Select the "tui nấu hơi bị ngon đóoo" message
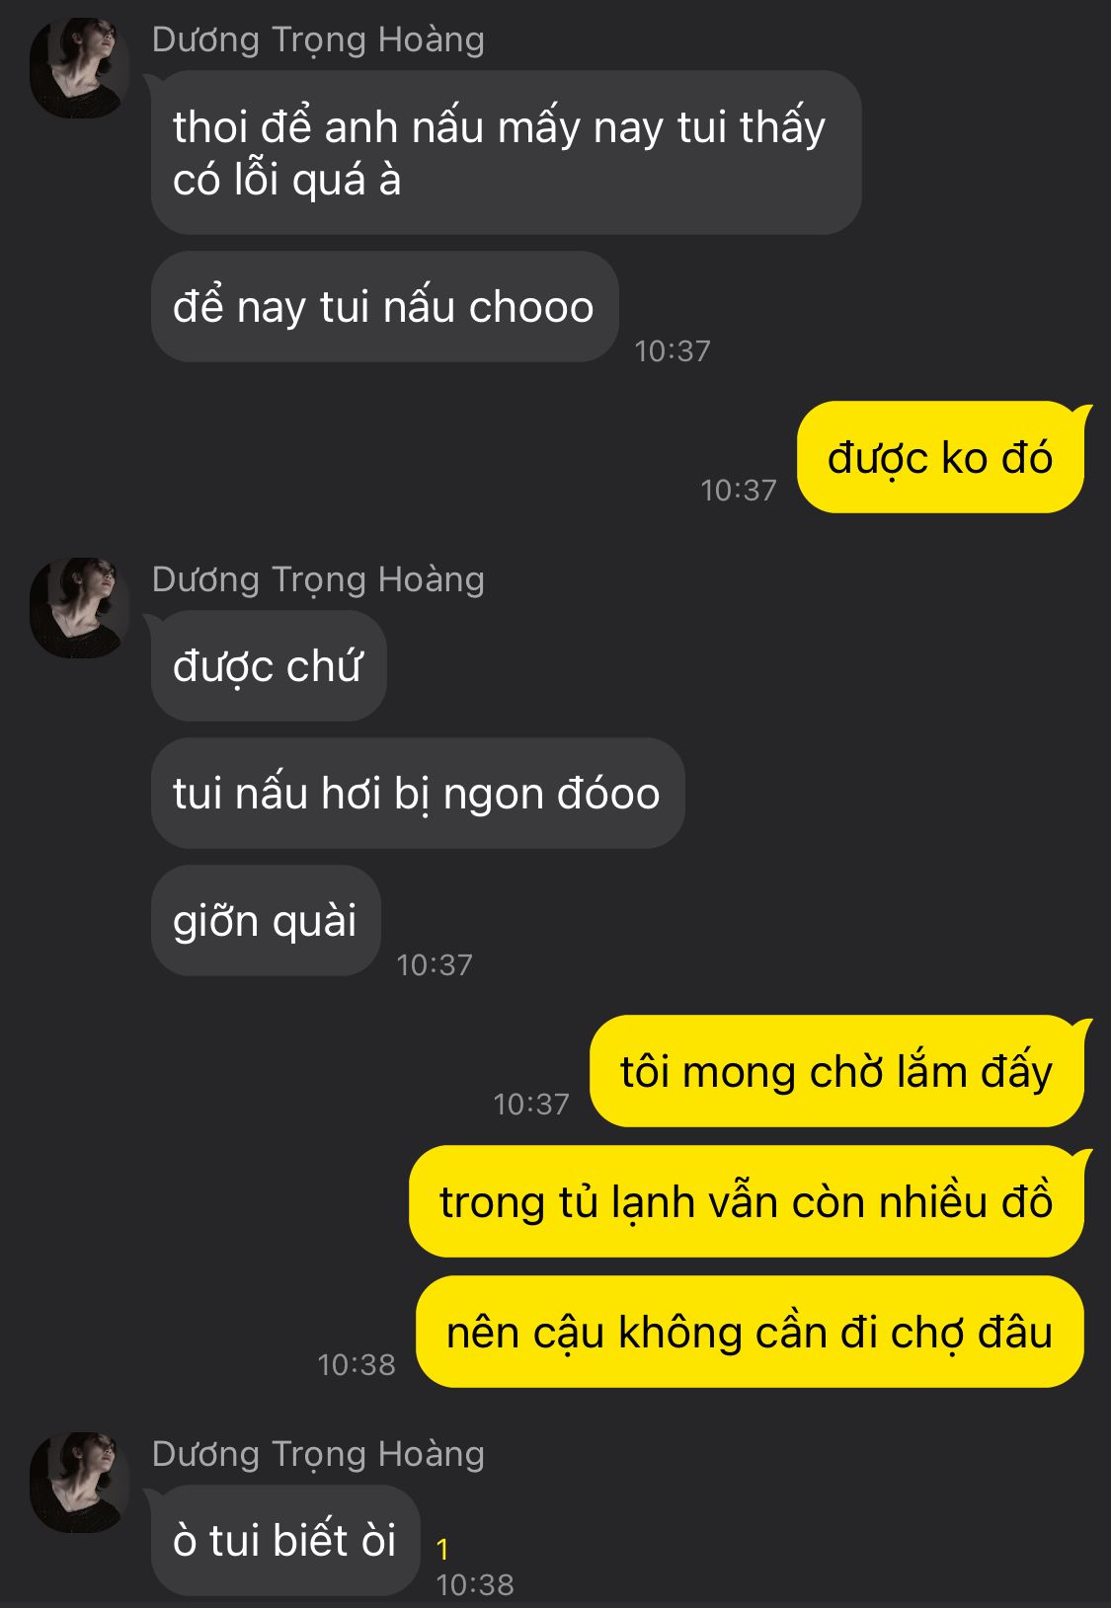 tap(417, 793)
